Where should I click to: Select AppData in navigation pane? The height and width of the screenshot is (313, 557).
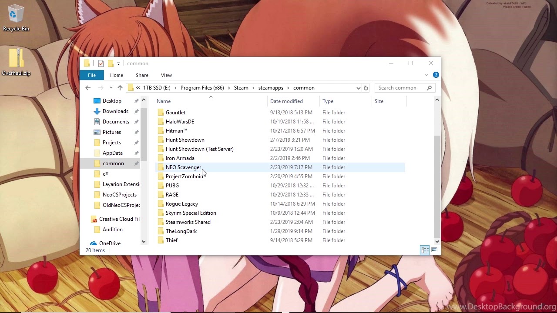[x=112, y=153]
